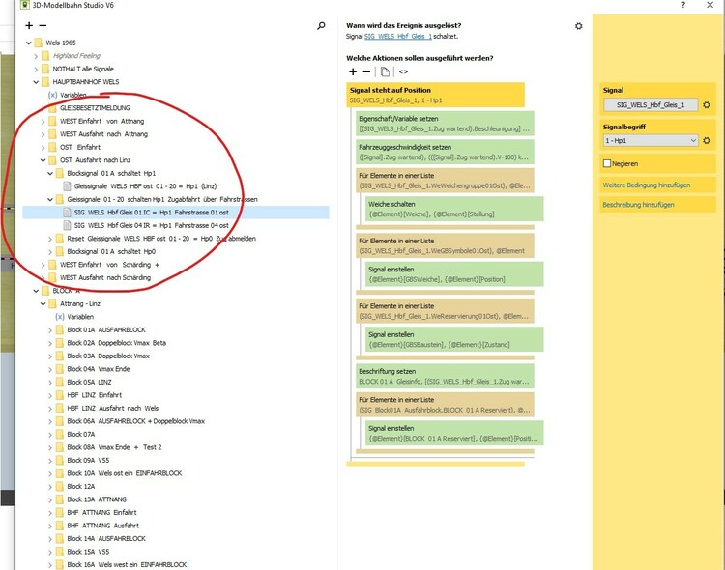The image size is (725, 570).
Task: Switch to script view with the code brackets icon
Action: click(403, 71)
